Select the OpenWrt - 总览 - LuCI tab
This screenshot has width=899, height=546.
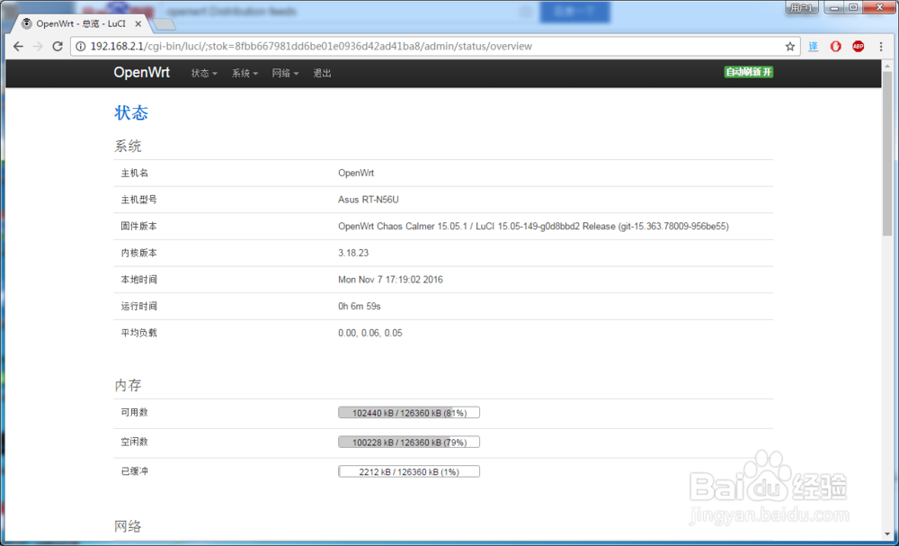point(82,24)
